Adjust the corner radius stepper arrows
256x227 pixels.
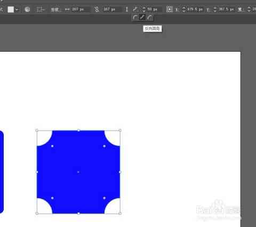[143, 9]
